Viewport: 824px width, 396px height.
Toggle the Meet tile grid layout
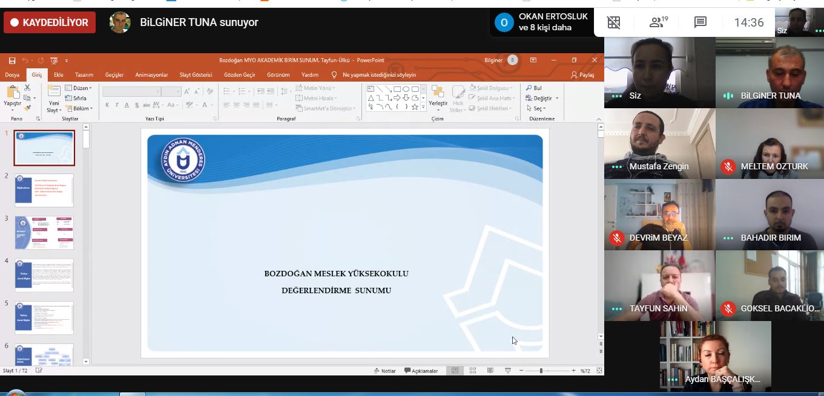coord(614,23)
